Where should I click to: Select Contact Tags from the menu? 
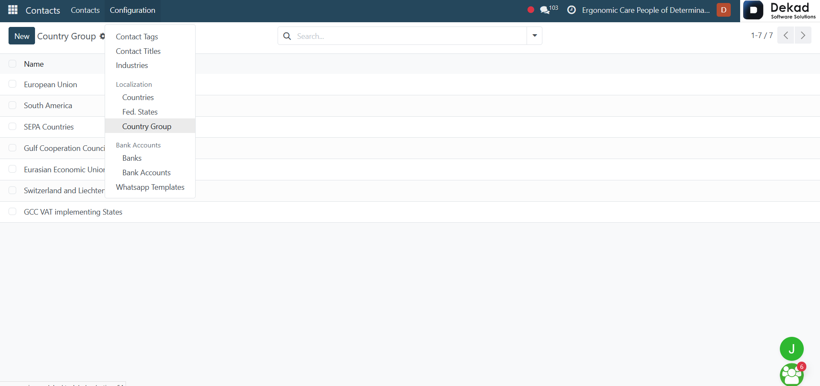(137, 37)
